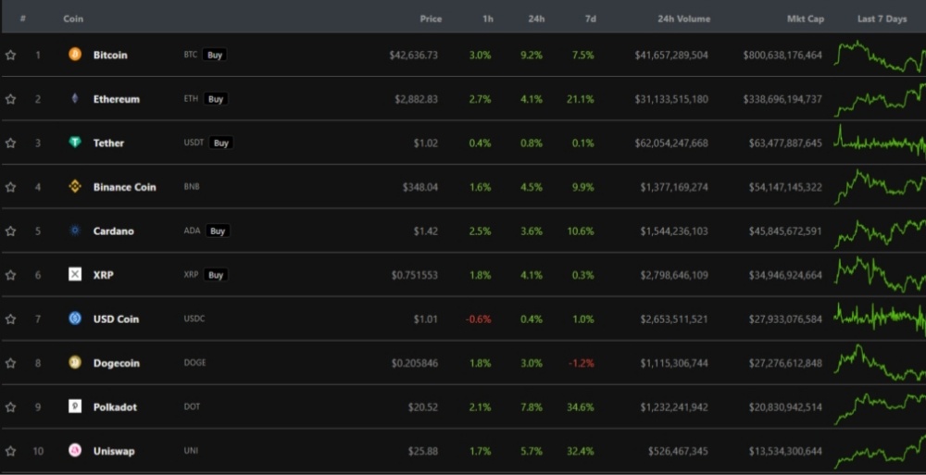Sort table by Price header

pyautogui.click(x=431, y=19)
